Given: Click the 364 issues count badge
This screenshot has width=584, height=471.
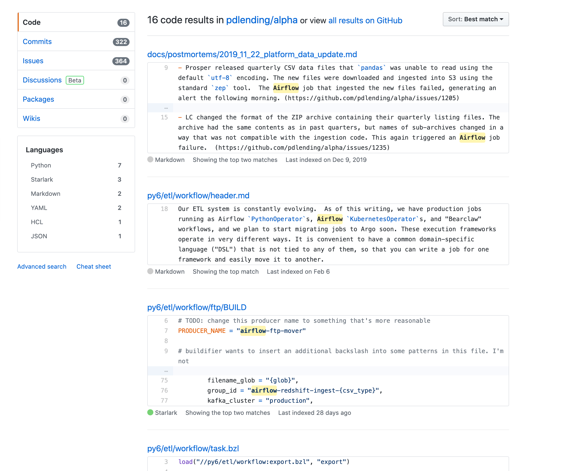Looking at the screenshot, I should point(121,61).
